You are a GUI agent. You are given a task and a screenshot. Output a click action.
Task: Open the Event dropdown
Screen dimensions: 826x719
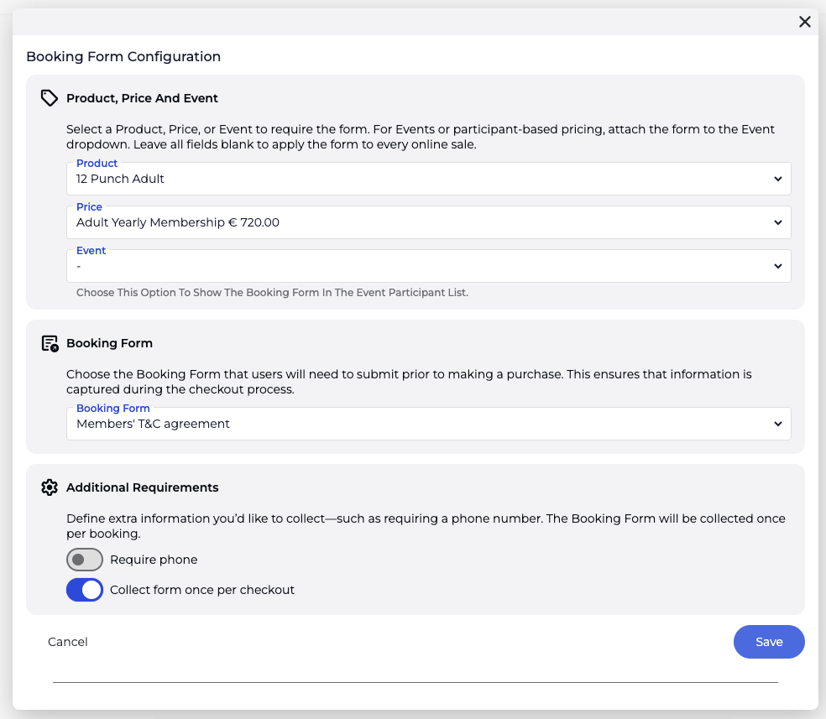coord(420,266)
